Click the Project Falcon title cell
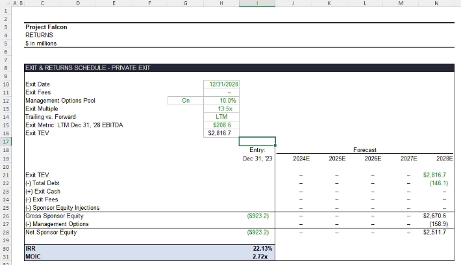 point(46,27)
